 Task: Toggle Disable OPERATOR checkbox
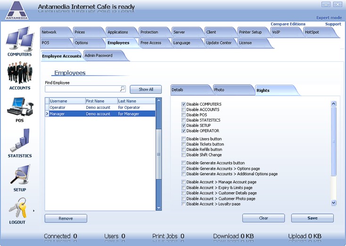tap(183, 131)
